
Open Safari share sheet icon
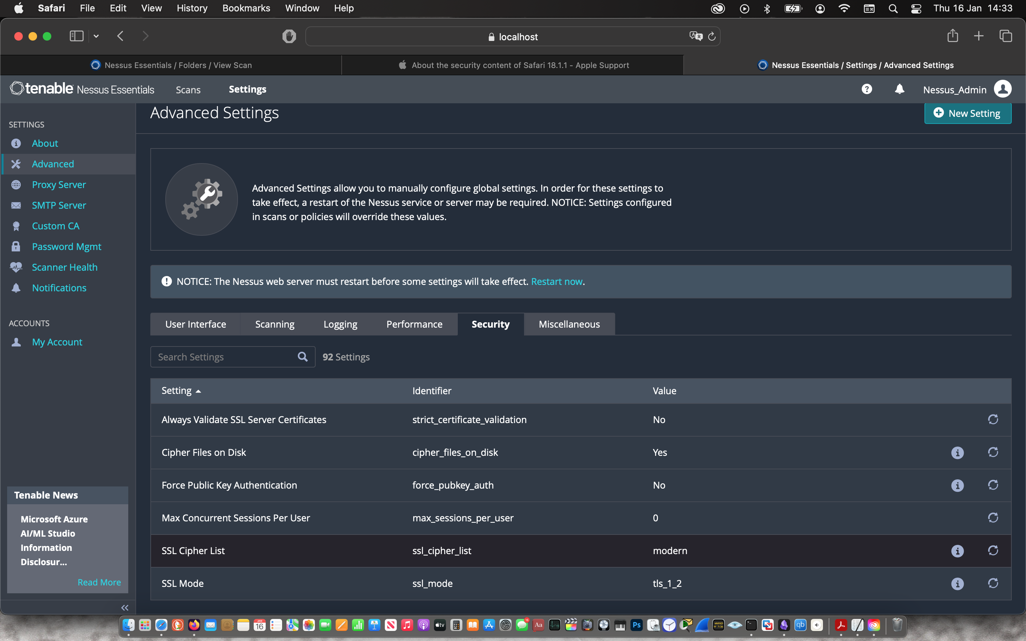pyautogui.click(x=953, y=36)
